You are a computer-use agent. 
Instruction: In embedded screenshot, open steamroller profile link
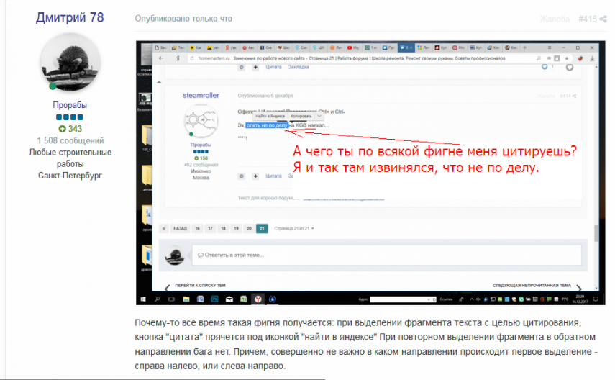(x=201, y=96)
